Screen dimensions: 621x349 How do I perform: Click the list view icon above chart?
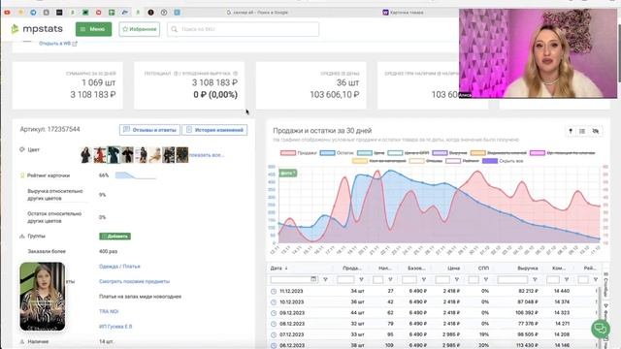pos(582,131)
